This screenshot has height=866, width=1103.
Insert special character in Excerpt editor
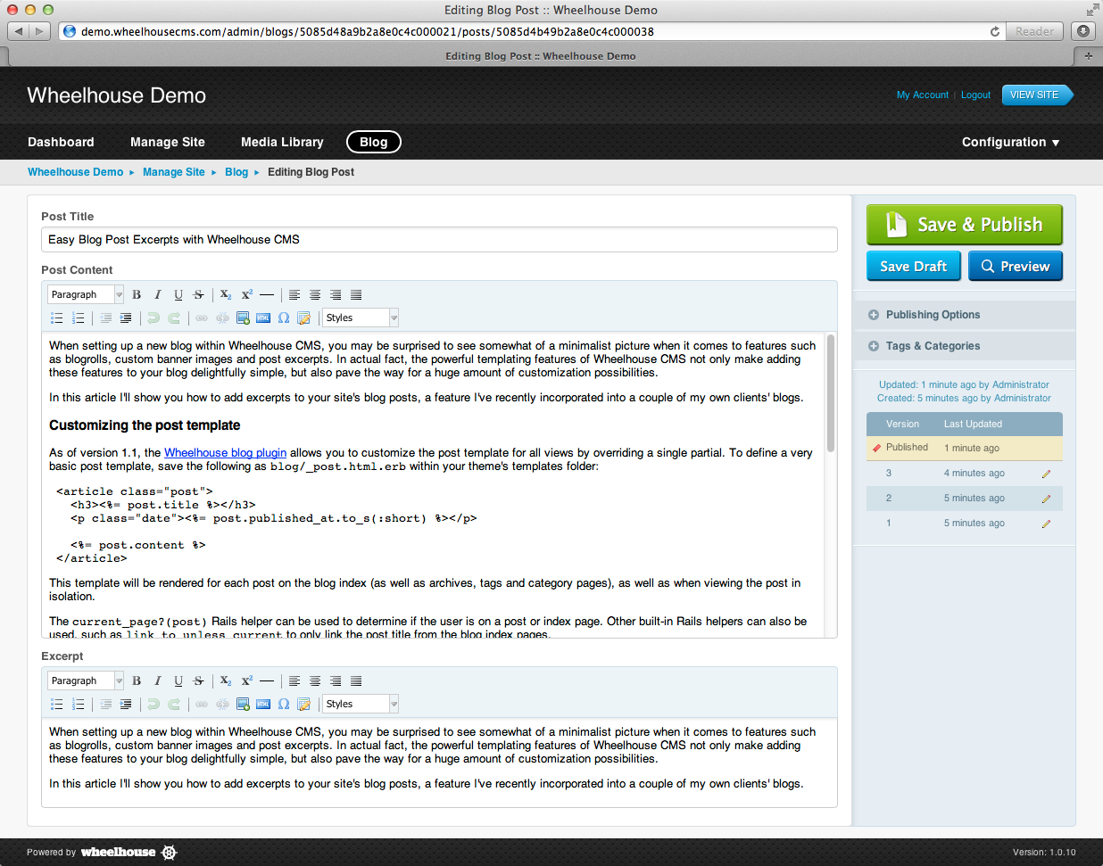tap(284, 704)
